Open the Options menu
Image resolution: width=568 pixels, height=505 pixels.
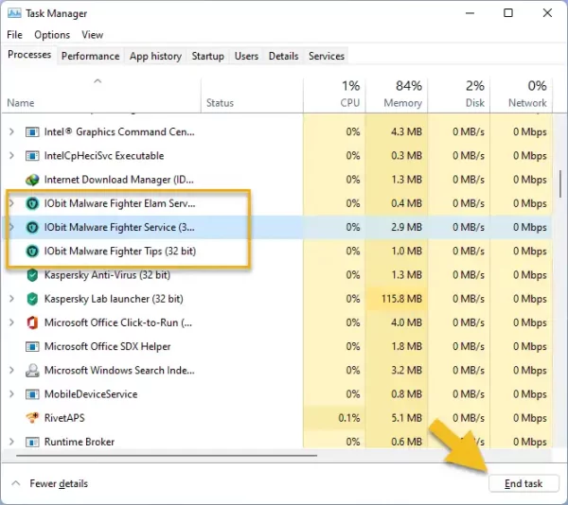click(52, 35)
